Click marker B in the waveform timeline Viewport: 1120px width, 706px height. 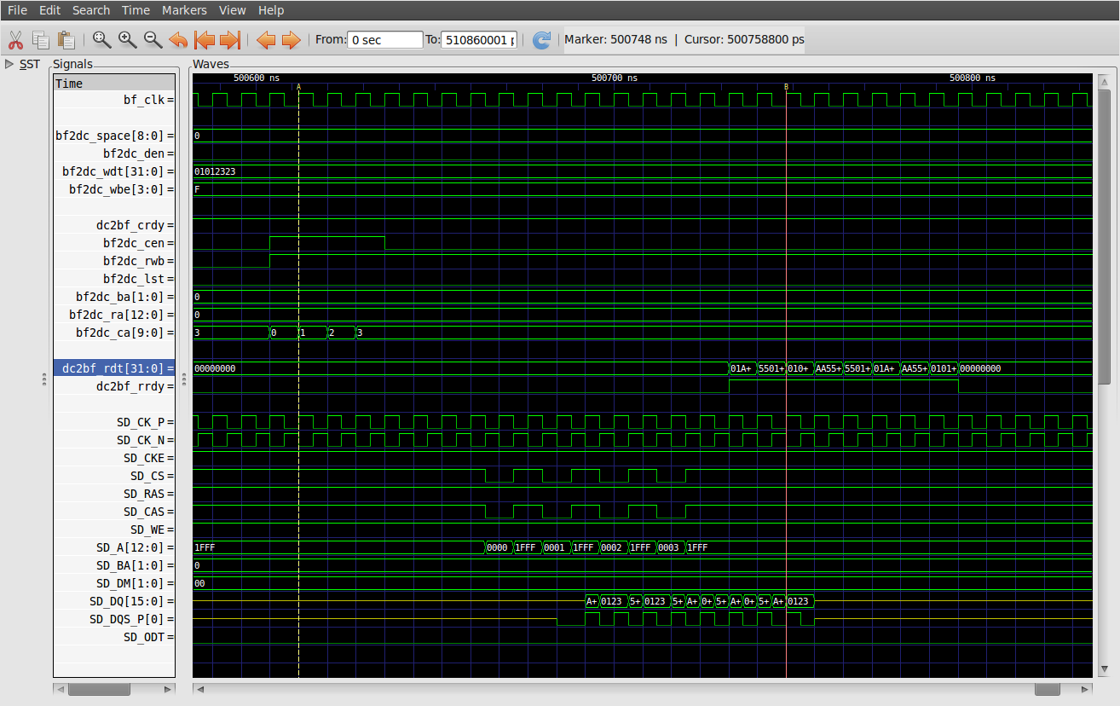(787, 86)
